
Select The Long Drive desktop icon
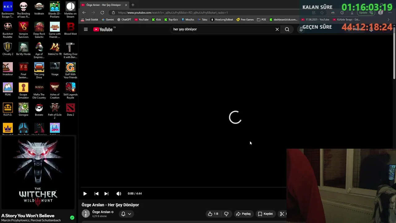(39, 71)
